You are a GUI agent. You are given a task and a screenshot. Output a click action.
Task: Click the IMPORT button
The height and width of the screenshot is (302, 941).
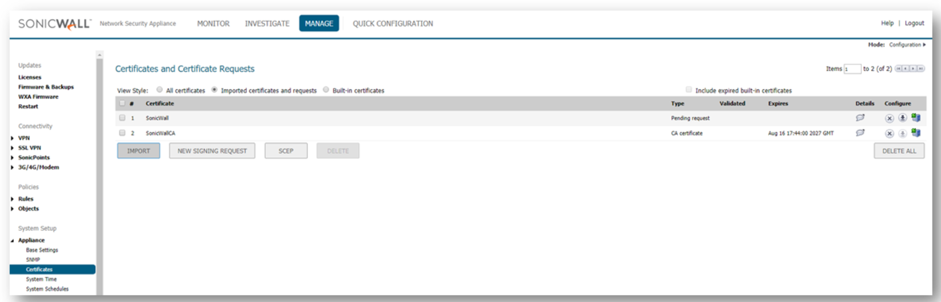click(139, 151)
